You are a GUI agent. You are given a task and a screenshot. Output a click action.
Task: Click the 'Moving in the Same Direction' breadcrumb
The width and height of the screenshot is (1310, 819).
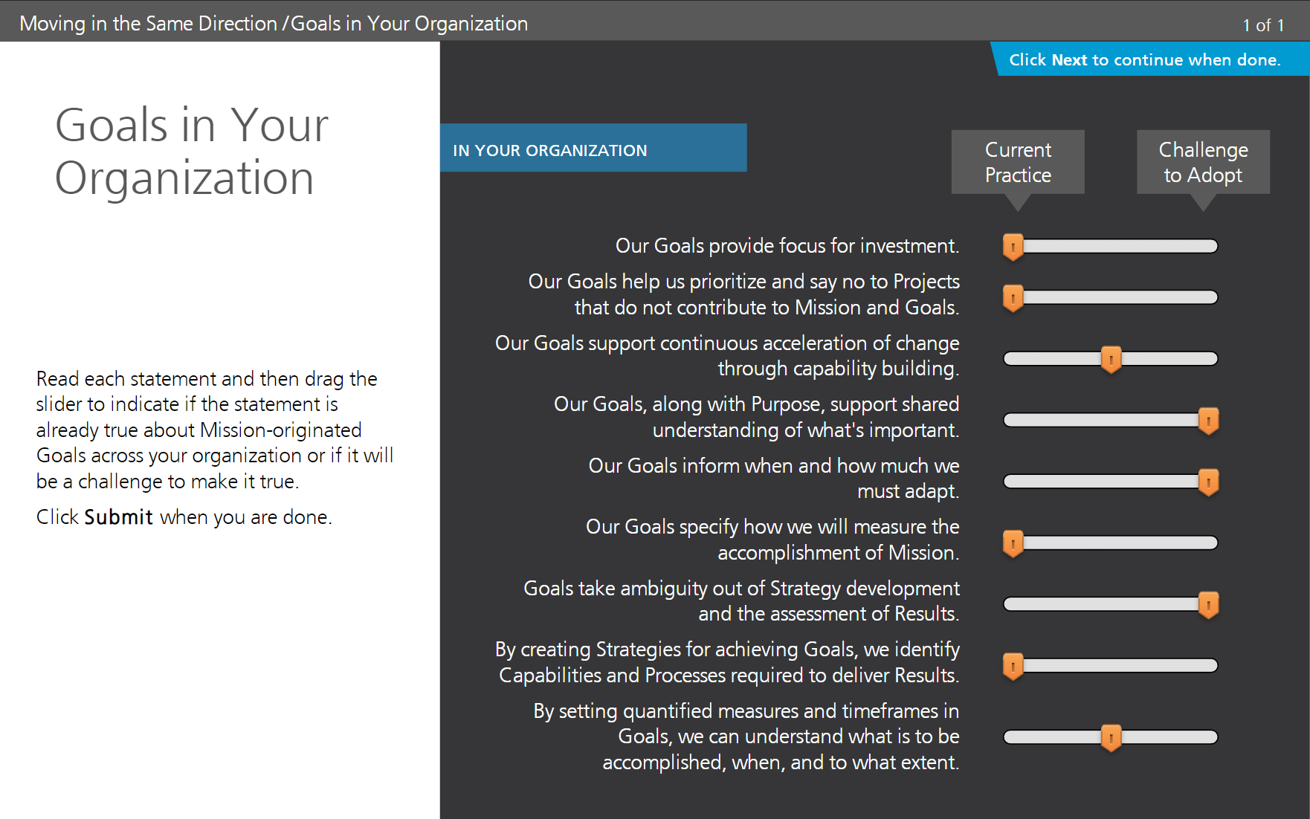pos(148,23)
